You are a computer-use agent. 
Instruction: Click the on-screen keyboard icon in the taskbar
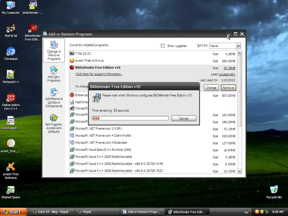[x=246, y=212]
